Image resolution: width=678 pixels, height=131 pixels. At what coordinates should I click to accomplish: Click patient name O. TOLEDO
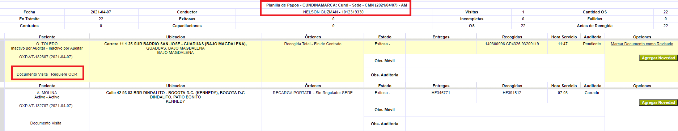point(47,44)
